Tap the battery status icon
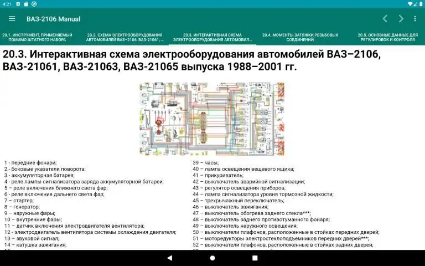Image resolution: width=425 pixels, height=266 pixels. 421,4
